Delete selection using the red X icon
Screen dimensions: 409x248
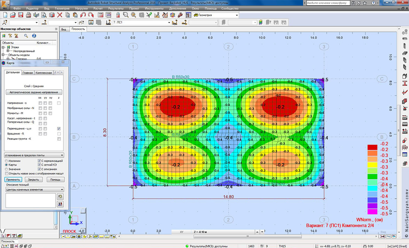[60, 15]
